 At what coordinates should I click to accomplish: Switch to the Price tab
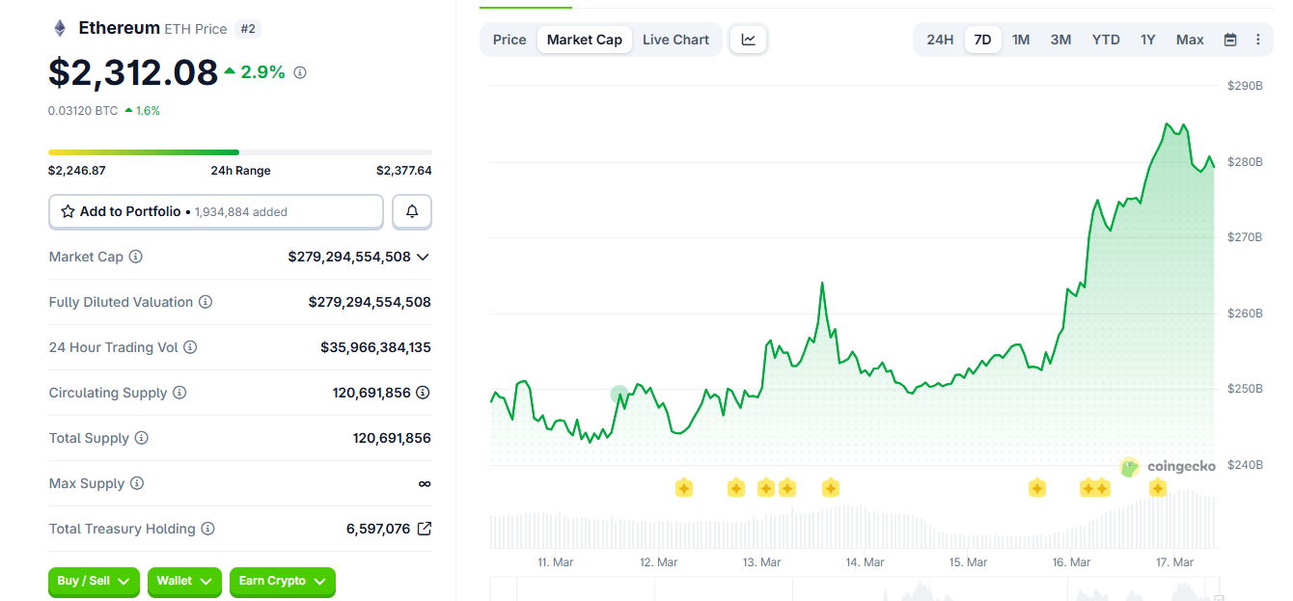click(x=509, y=40)
